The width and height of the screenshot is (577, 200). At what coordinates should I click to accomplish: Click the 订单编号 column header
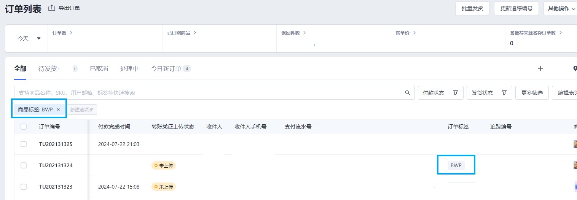click(x=49, y=127)
